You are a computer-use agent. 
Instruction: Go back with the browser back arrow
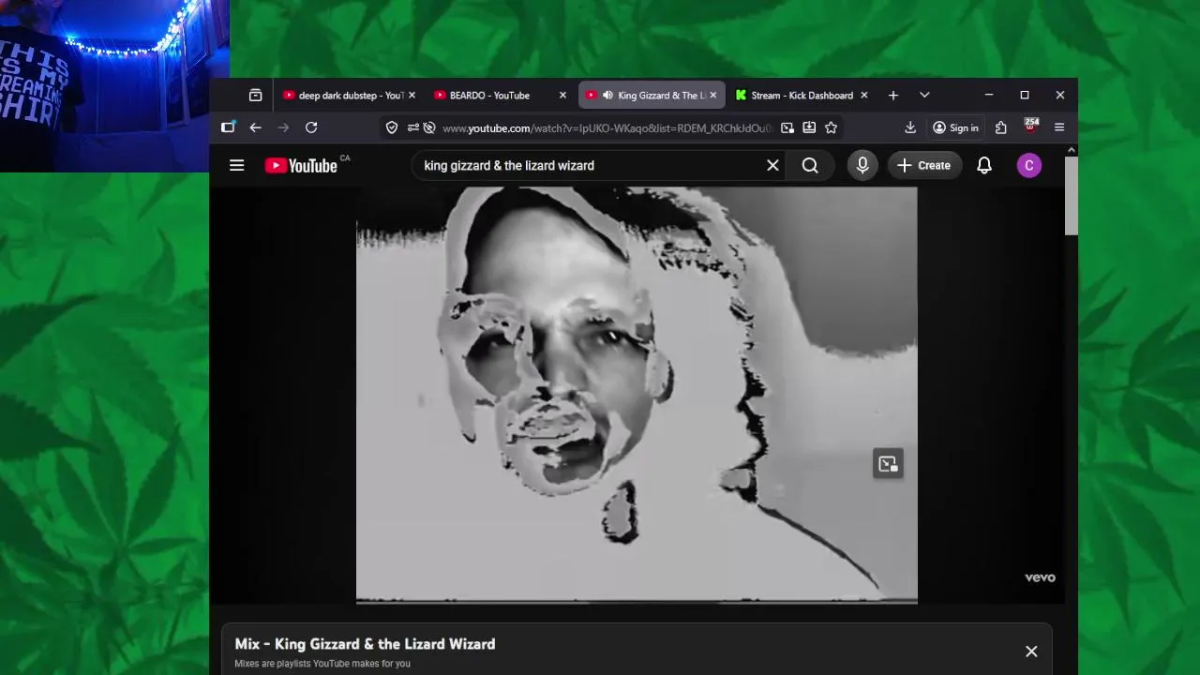pos(255,127)
